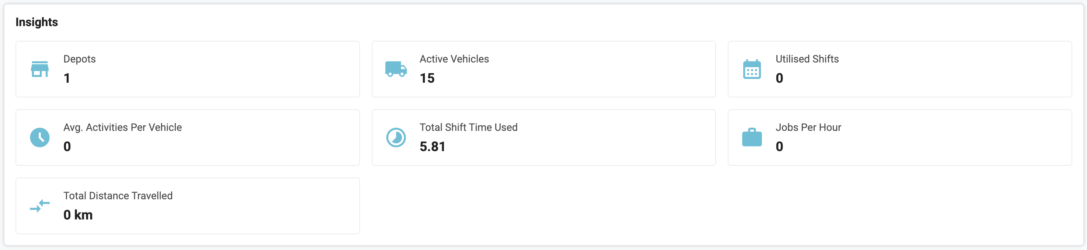Viewport: 1087px width, 250px height.
Task: Click the Total Distance Travelled arrows icon
Action: [x=40, y=206]
